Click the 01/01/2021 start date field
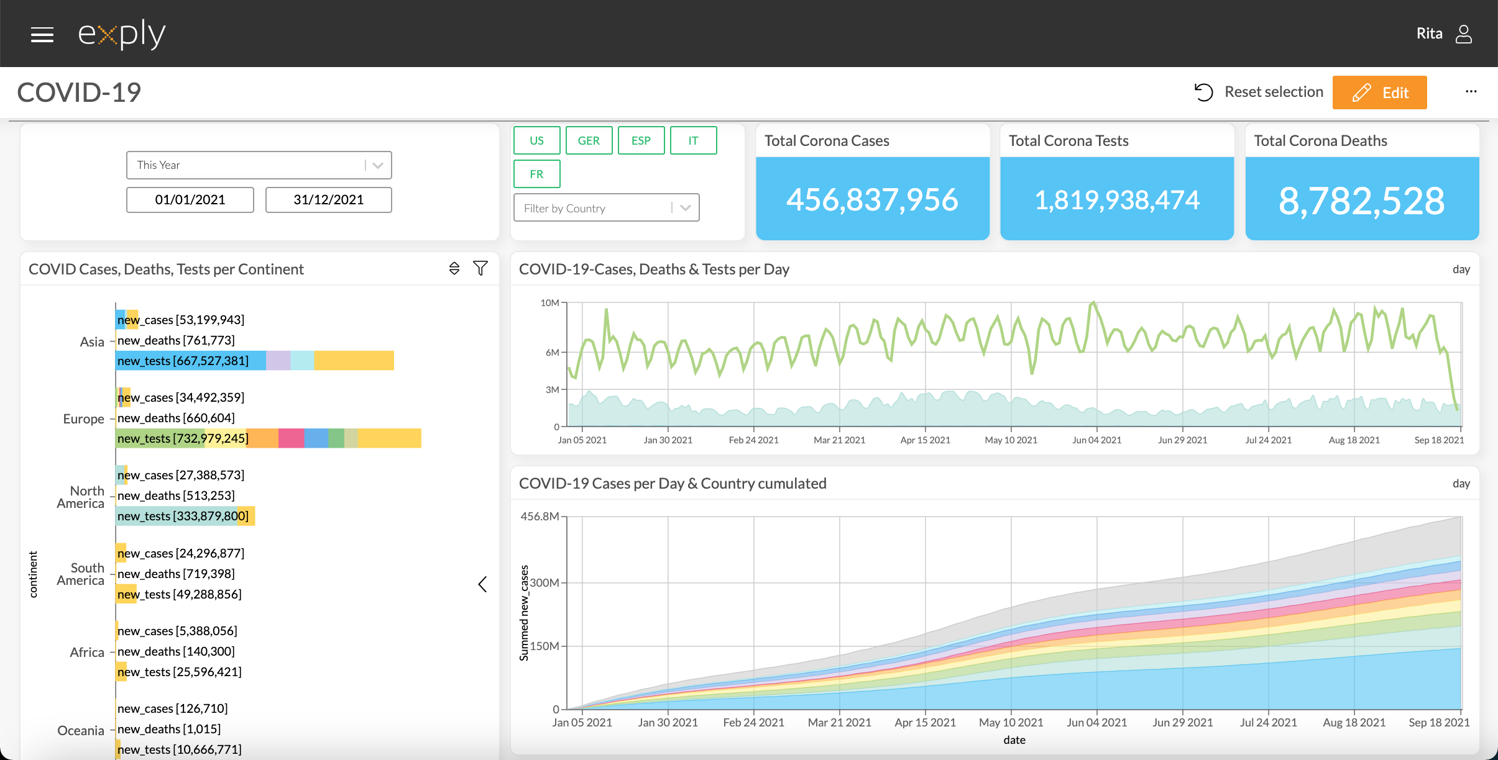Image resolution: width=1498 pixels, height=760 pixels. 190,199
